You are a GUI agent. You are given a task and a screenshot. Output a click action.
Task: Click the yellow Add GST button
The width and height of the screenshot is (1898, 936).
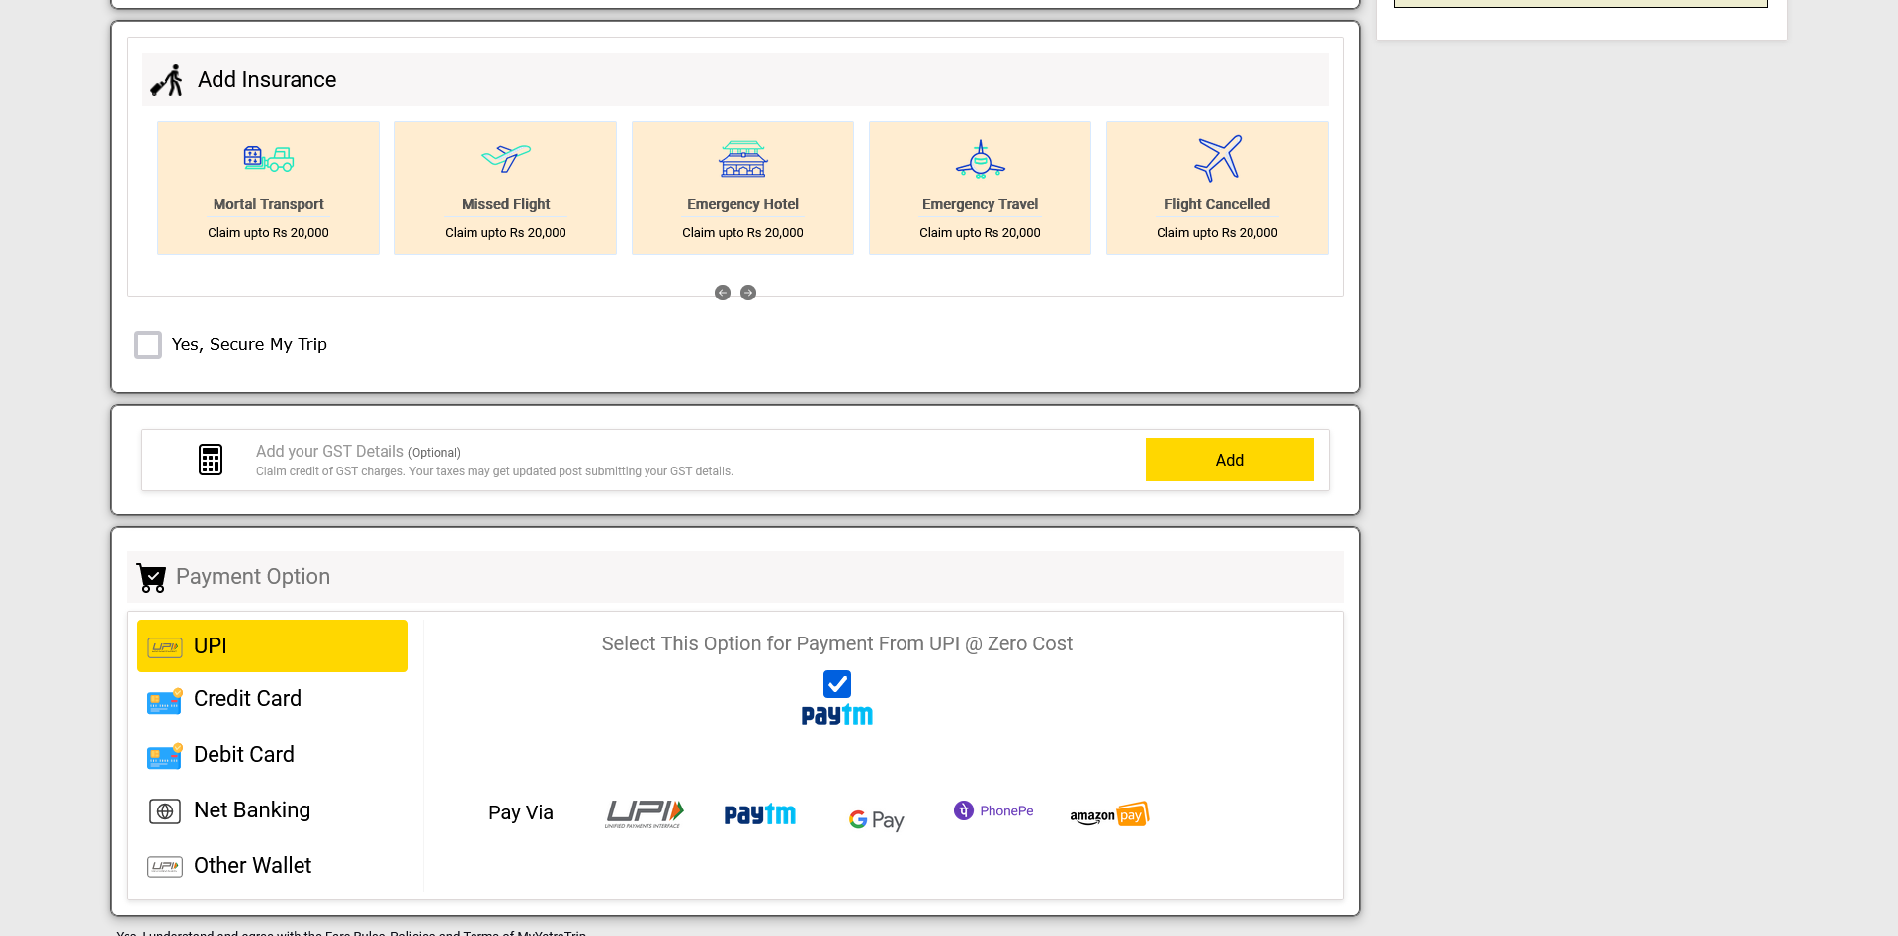click(x=1230, y=460)
